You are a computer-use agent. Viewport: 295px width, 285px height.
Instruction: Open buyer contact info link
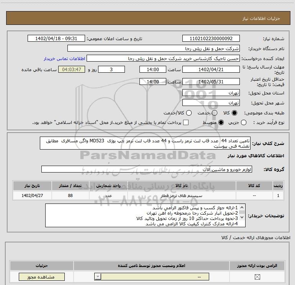pyautogui.click(x=64, y=59)
